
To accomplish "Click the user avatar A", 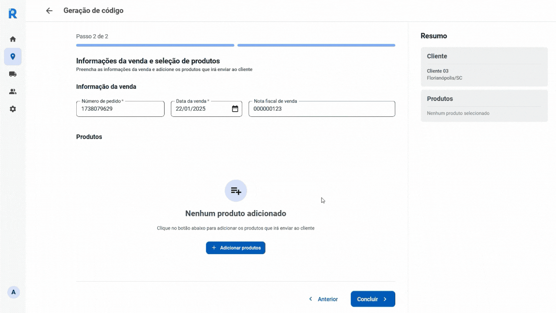I will point(14,292).
